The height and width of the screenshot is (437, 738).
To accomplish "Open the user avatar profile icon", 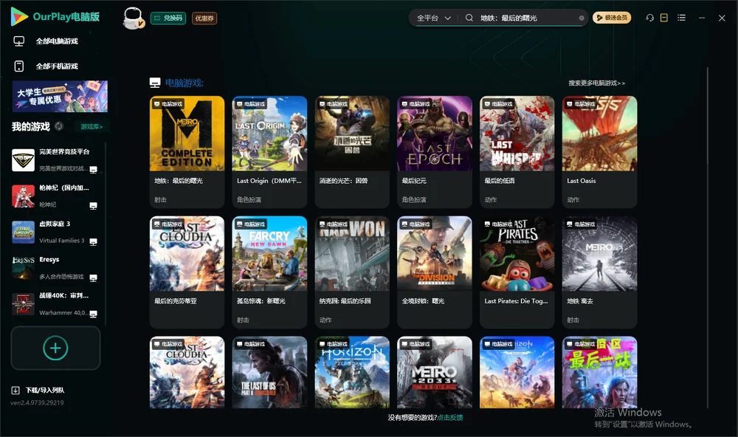I will (x=133, y=18).
